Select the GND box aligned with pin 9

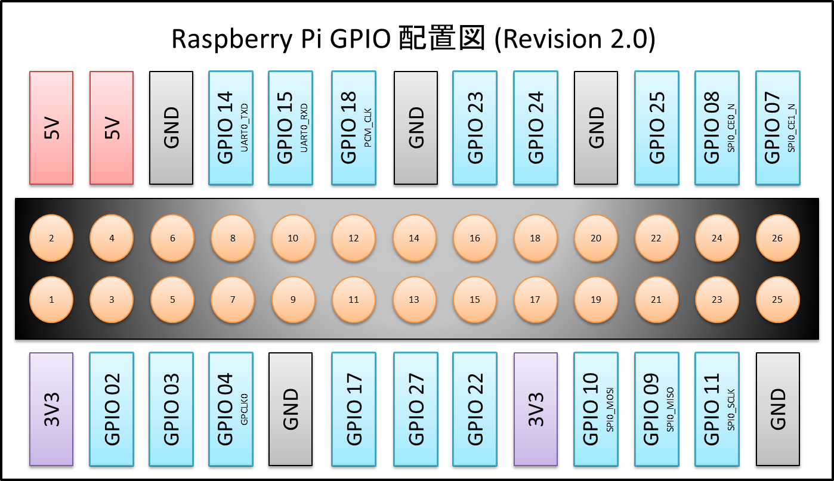[x=291, y=409]
